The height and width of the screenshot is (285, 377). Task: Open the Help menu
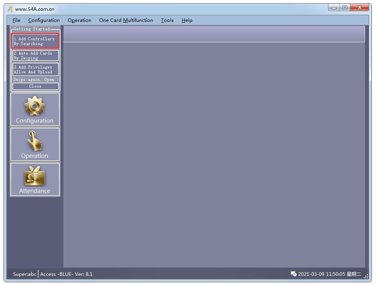[x=187, y=20]
